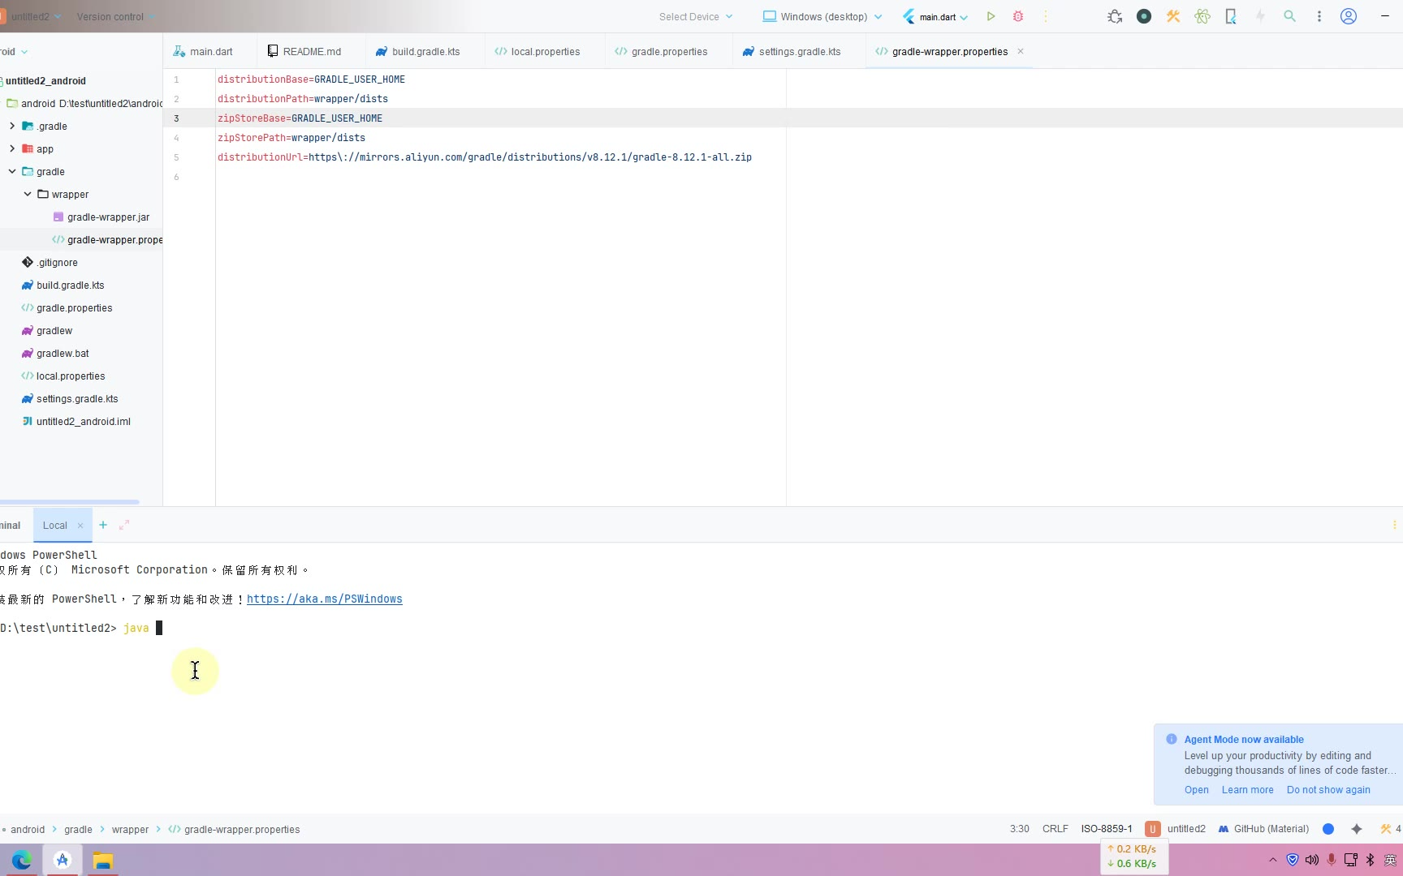The image size is (1403, 876).
Task: Click Learn more in Agent Mode notification
Action: pyautogui.click(x=1247, y=790)
